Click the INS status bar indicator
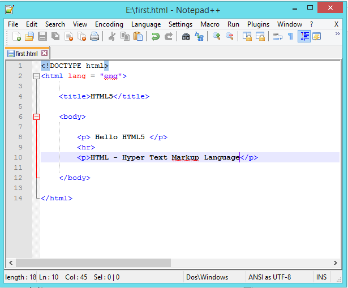This screenshot has height=288, width=348. pyautogui.click(x=321, y=277)
